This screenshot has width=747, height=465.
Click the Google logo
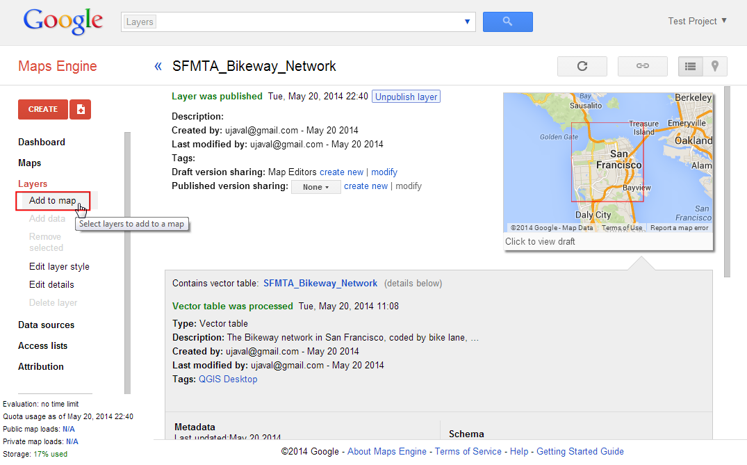(63, 22)
